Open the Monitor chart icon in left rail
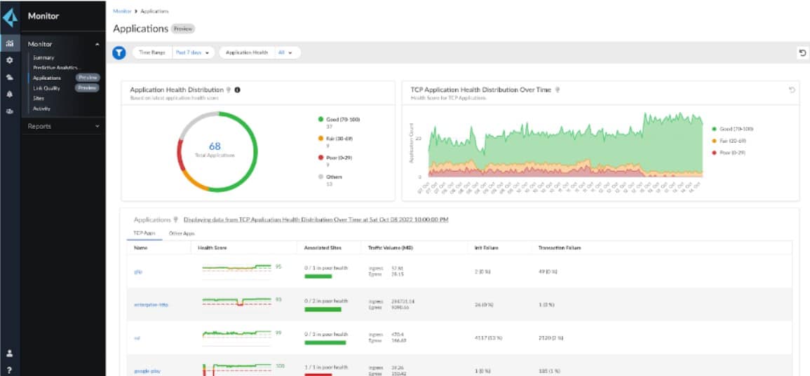 10,44
